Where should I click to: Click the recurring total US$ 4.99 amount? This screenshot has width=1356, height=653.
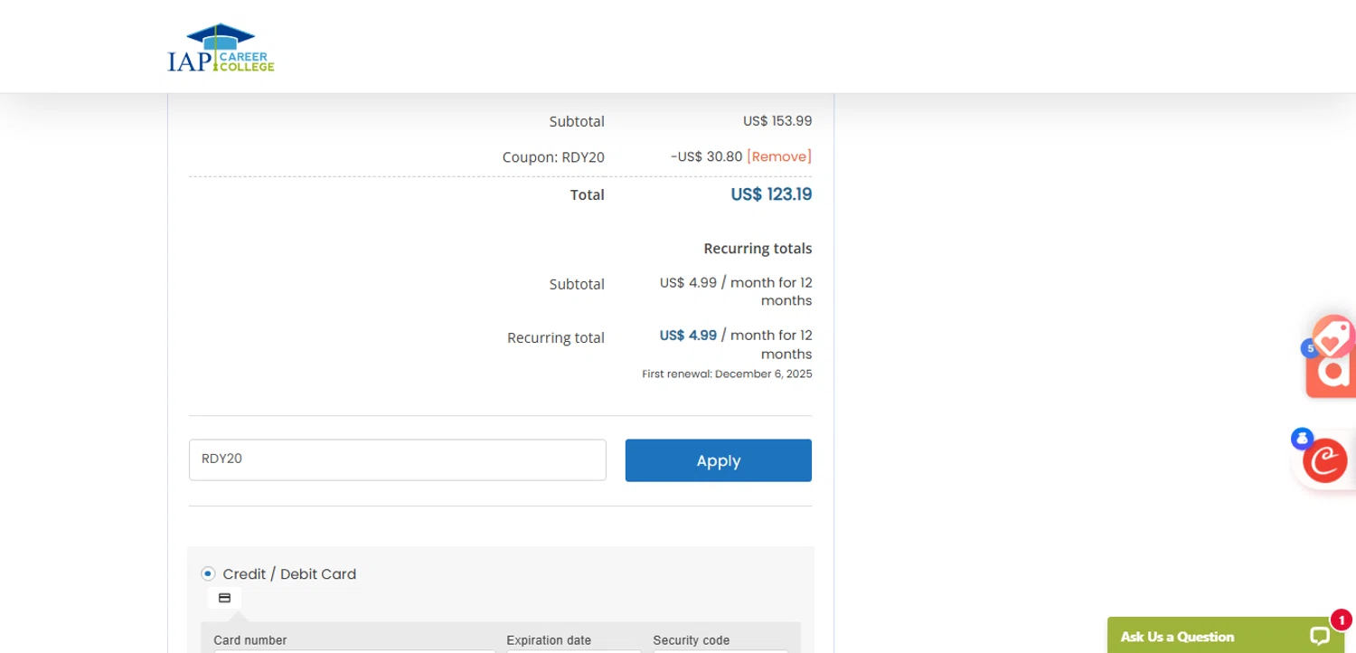coord(688,336)
